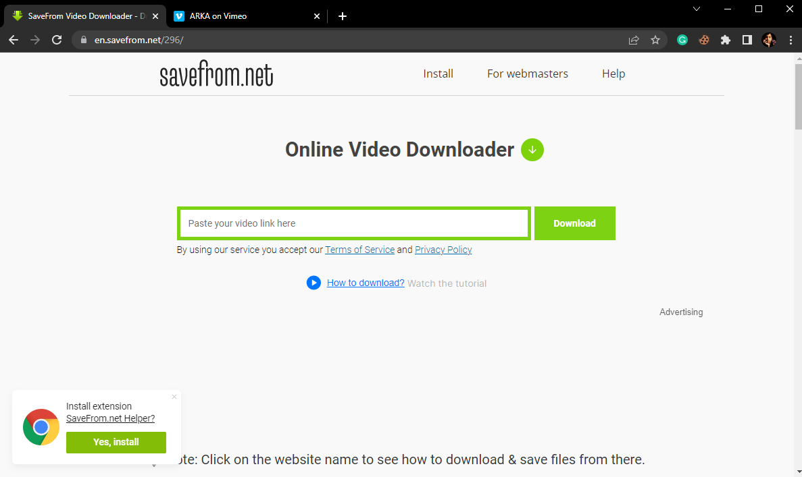Open the Privacy Policy link

[443, 250]
